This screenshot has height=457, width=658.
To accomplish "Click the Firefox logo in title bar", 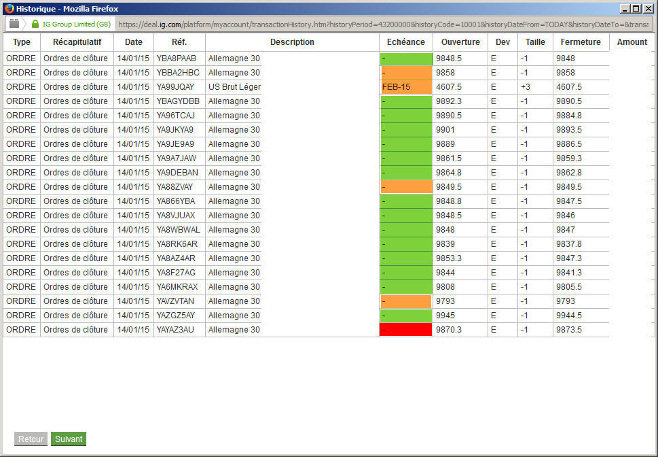I will click(x=9, y=8).
